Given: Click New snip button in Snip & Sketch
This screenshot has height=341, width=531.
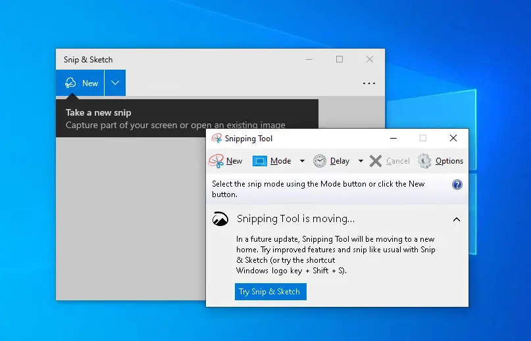Looking at the screenshot, I should 80,83.
